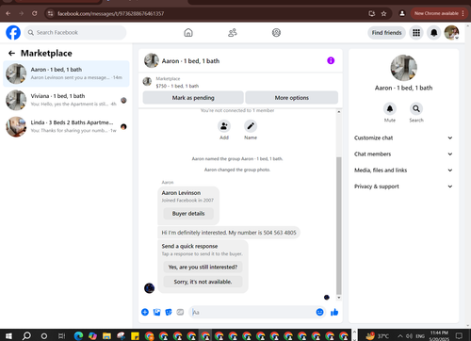Bookmark page with star icon
This screenshot has width=471, height=341.
(383, 13)
